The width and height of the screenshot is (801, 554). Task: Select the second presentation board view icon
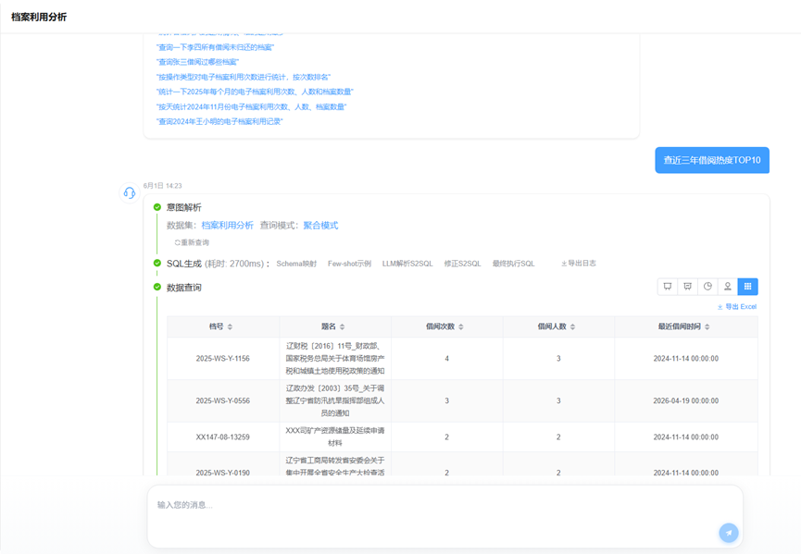coord(688,286)
